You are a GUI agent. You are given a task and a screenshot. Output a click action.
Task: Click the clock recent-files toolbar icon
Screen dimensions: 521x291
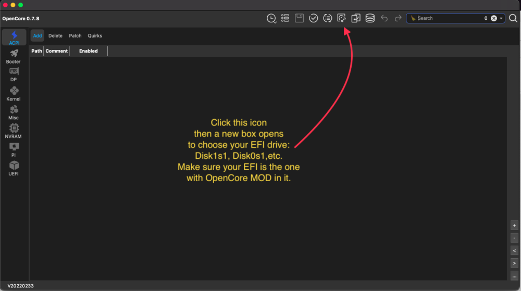271,18
